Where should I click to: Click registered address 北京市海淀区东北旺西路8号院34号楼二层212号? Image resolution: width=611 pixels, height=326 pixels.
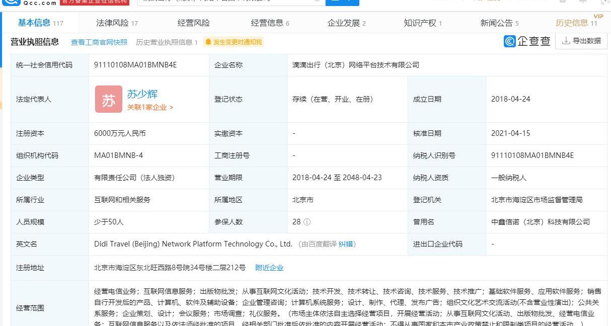pyautogui.click(x=170, y=268)
